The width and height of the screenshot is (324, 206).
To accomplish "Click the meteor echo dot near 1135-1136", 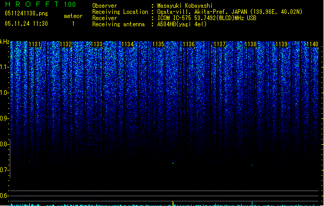I will (173, 163).
